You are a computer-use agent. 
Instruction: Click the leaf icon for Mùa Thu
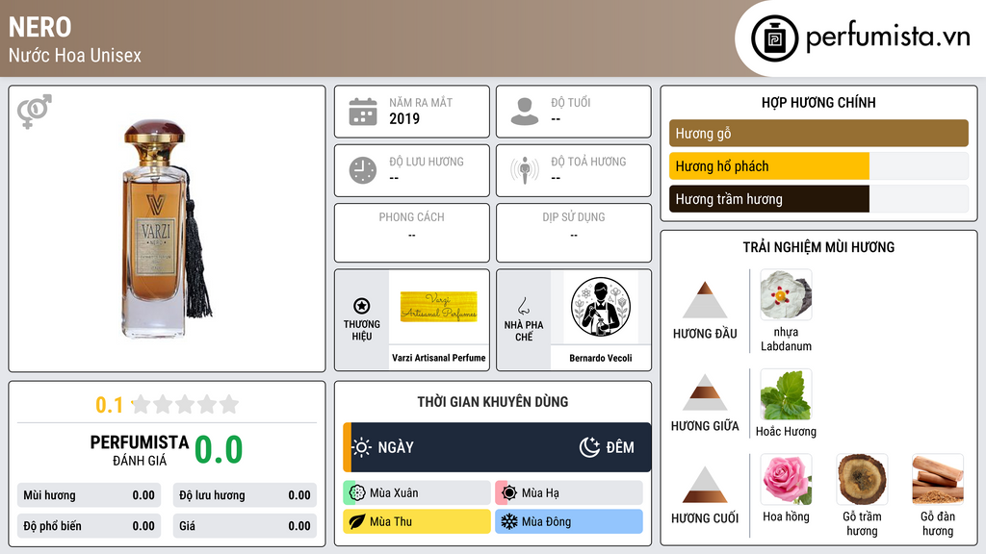click(357, 521)
